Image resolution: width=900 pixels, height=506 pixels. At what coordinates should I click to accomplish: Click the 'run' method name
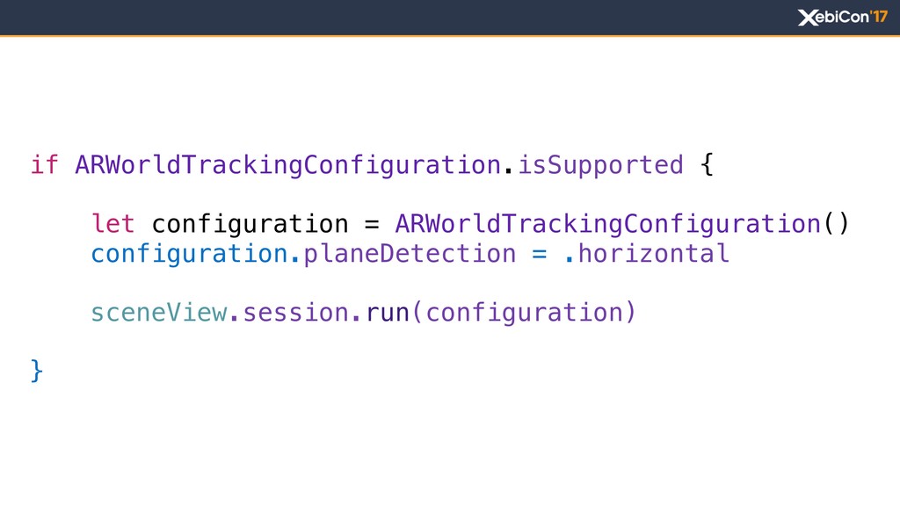[387, 314]
